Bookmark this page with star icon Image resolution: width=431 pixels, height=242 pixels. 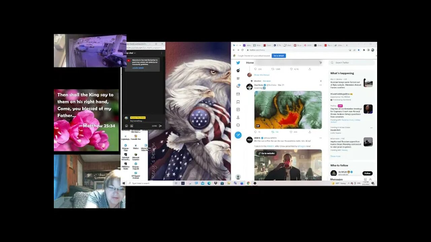(x=359, y=50)
